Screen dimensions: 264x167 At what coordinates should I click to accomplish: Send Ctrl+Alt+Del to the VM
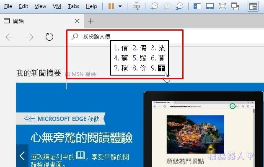tap(136, 6)
